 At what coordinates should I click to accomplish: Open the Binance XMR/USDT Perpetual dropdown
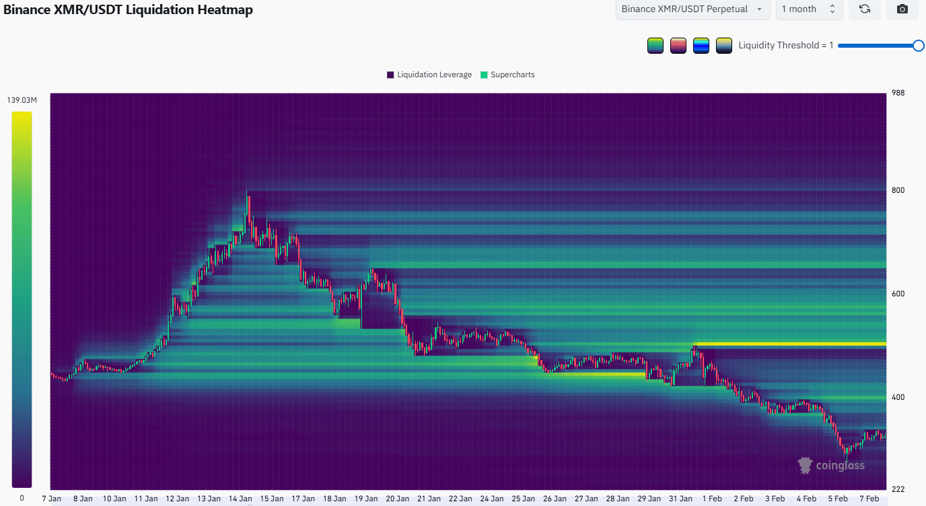point(692,9)
